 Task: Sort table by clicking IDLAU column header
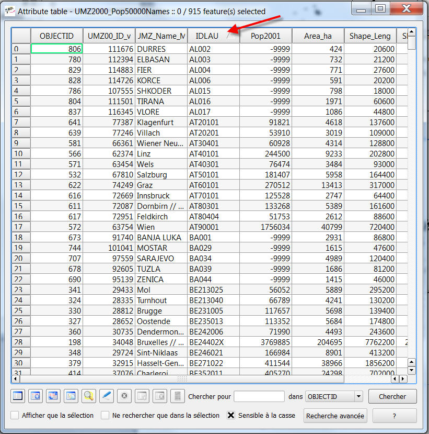(x=207, y=36)
